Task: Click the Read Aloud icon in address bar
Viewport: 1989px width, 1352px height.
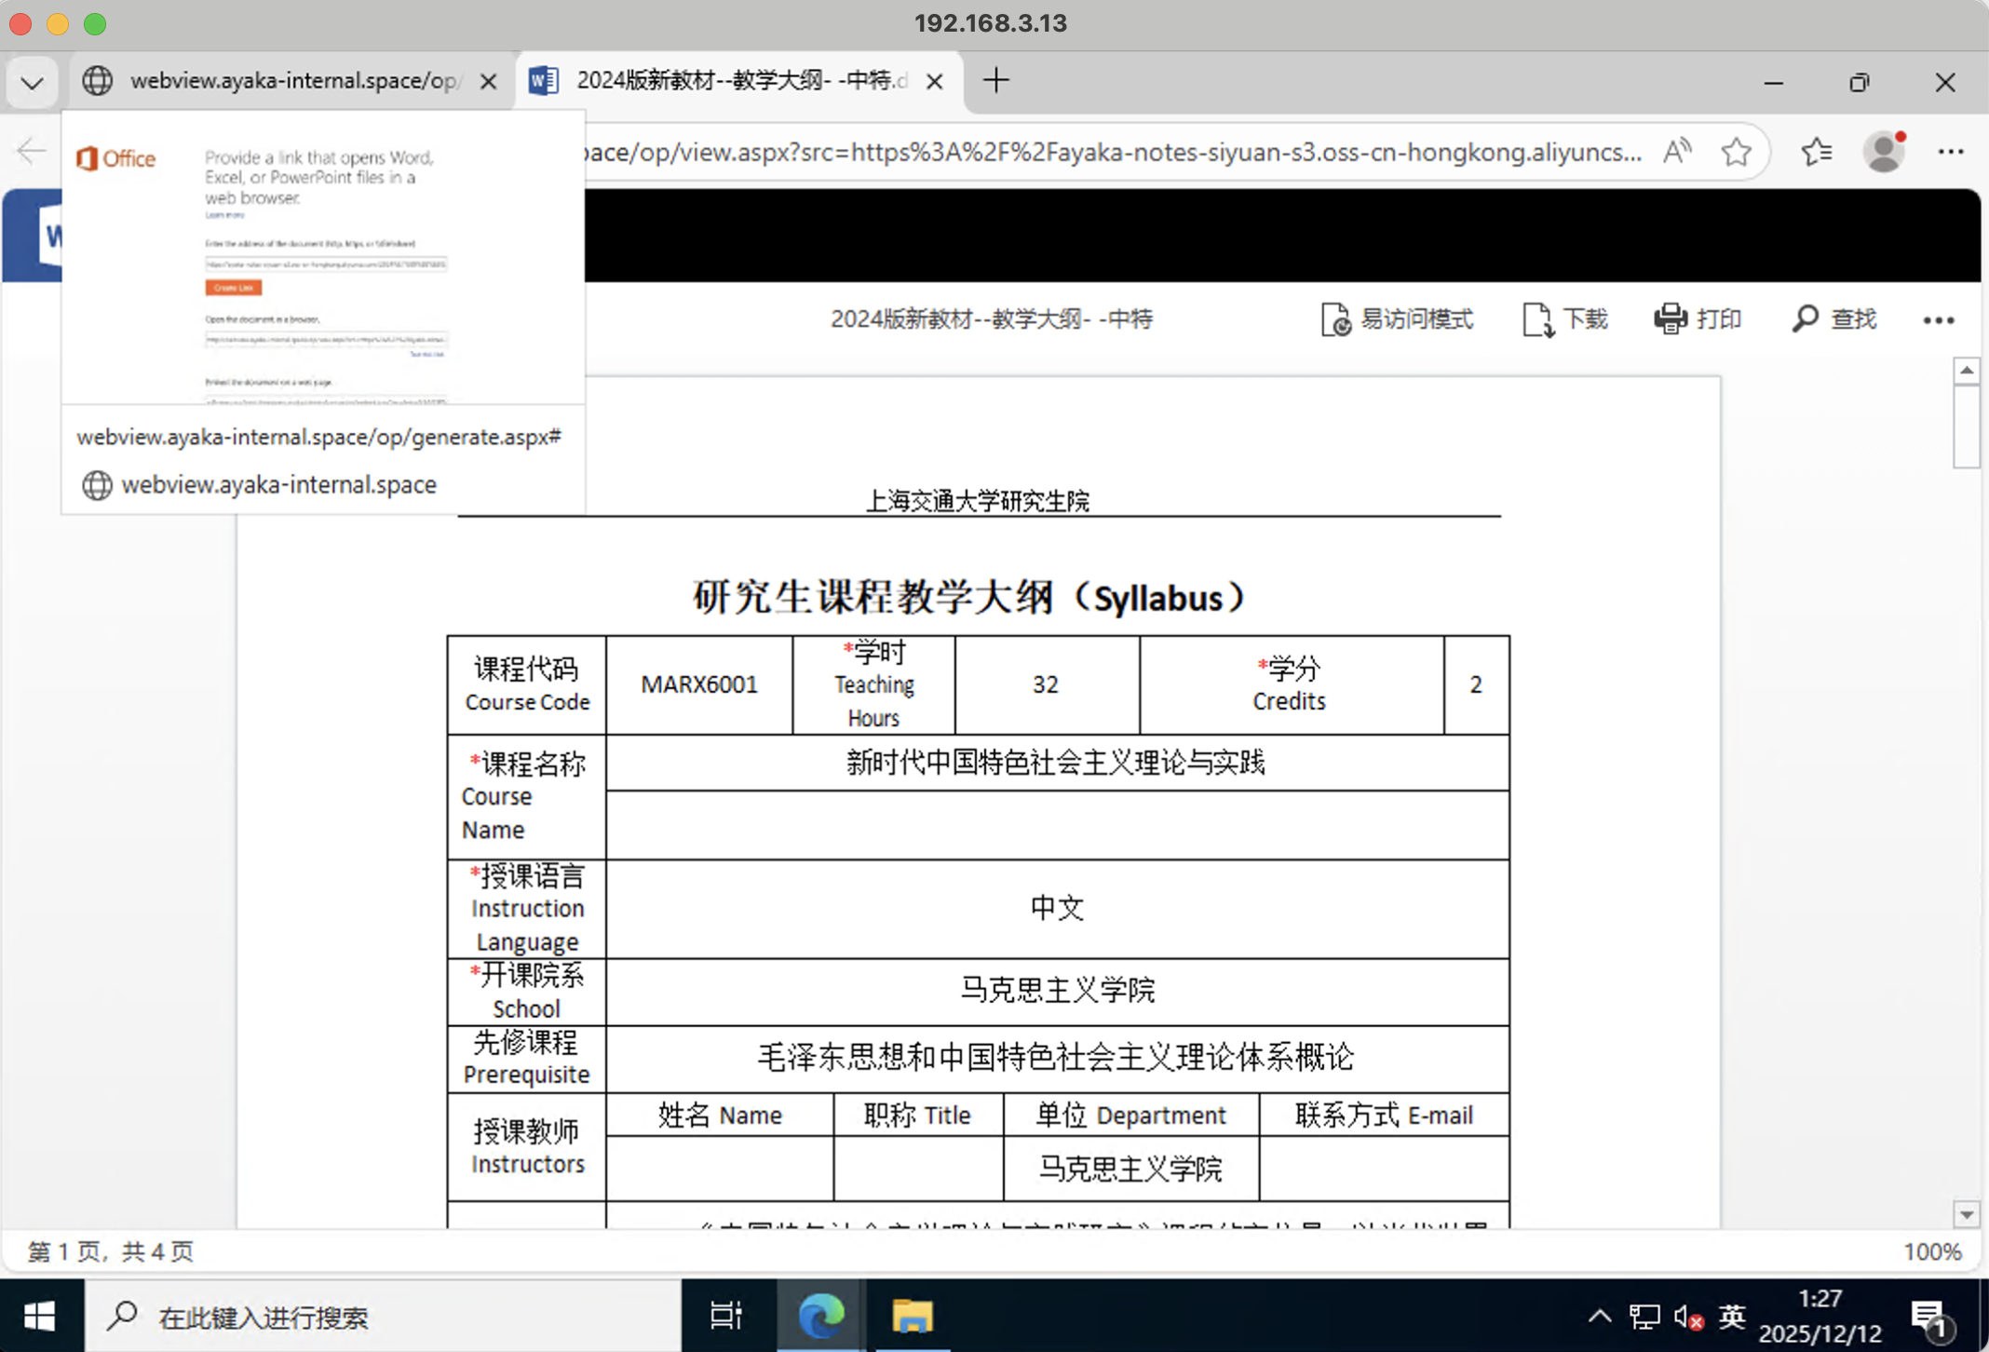Action: (1676, 152)
